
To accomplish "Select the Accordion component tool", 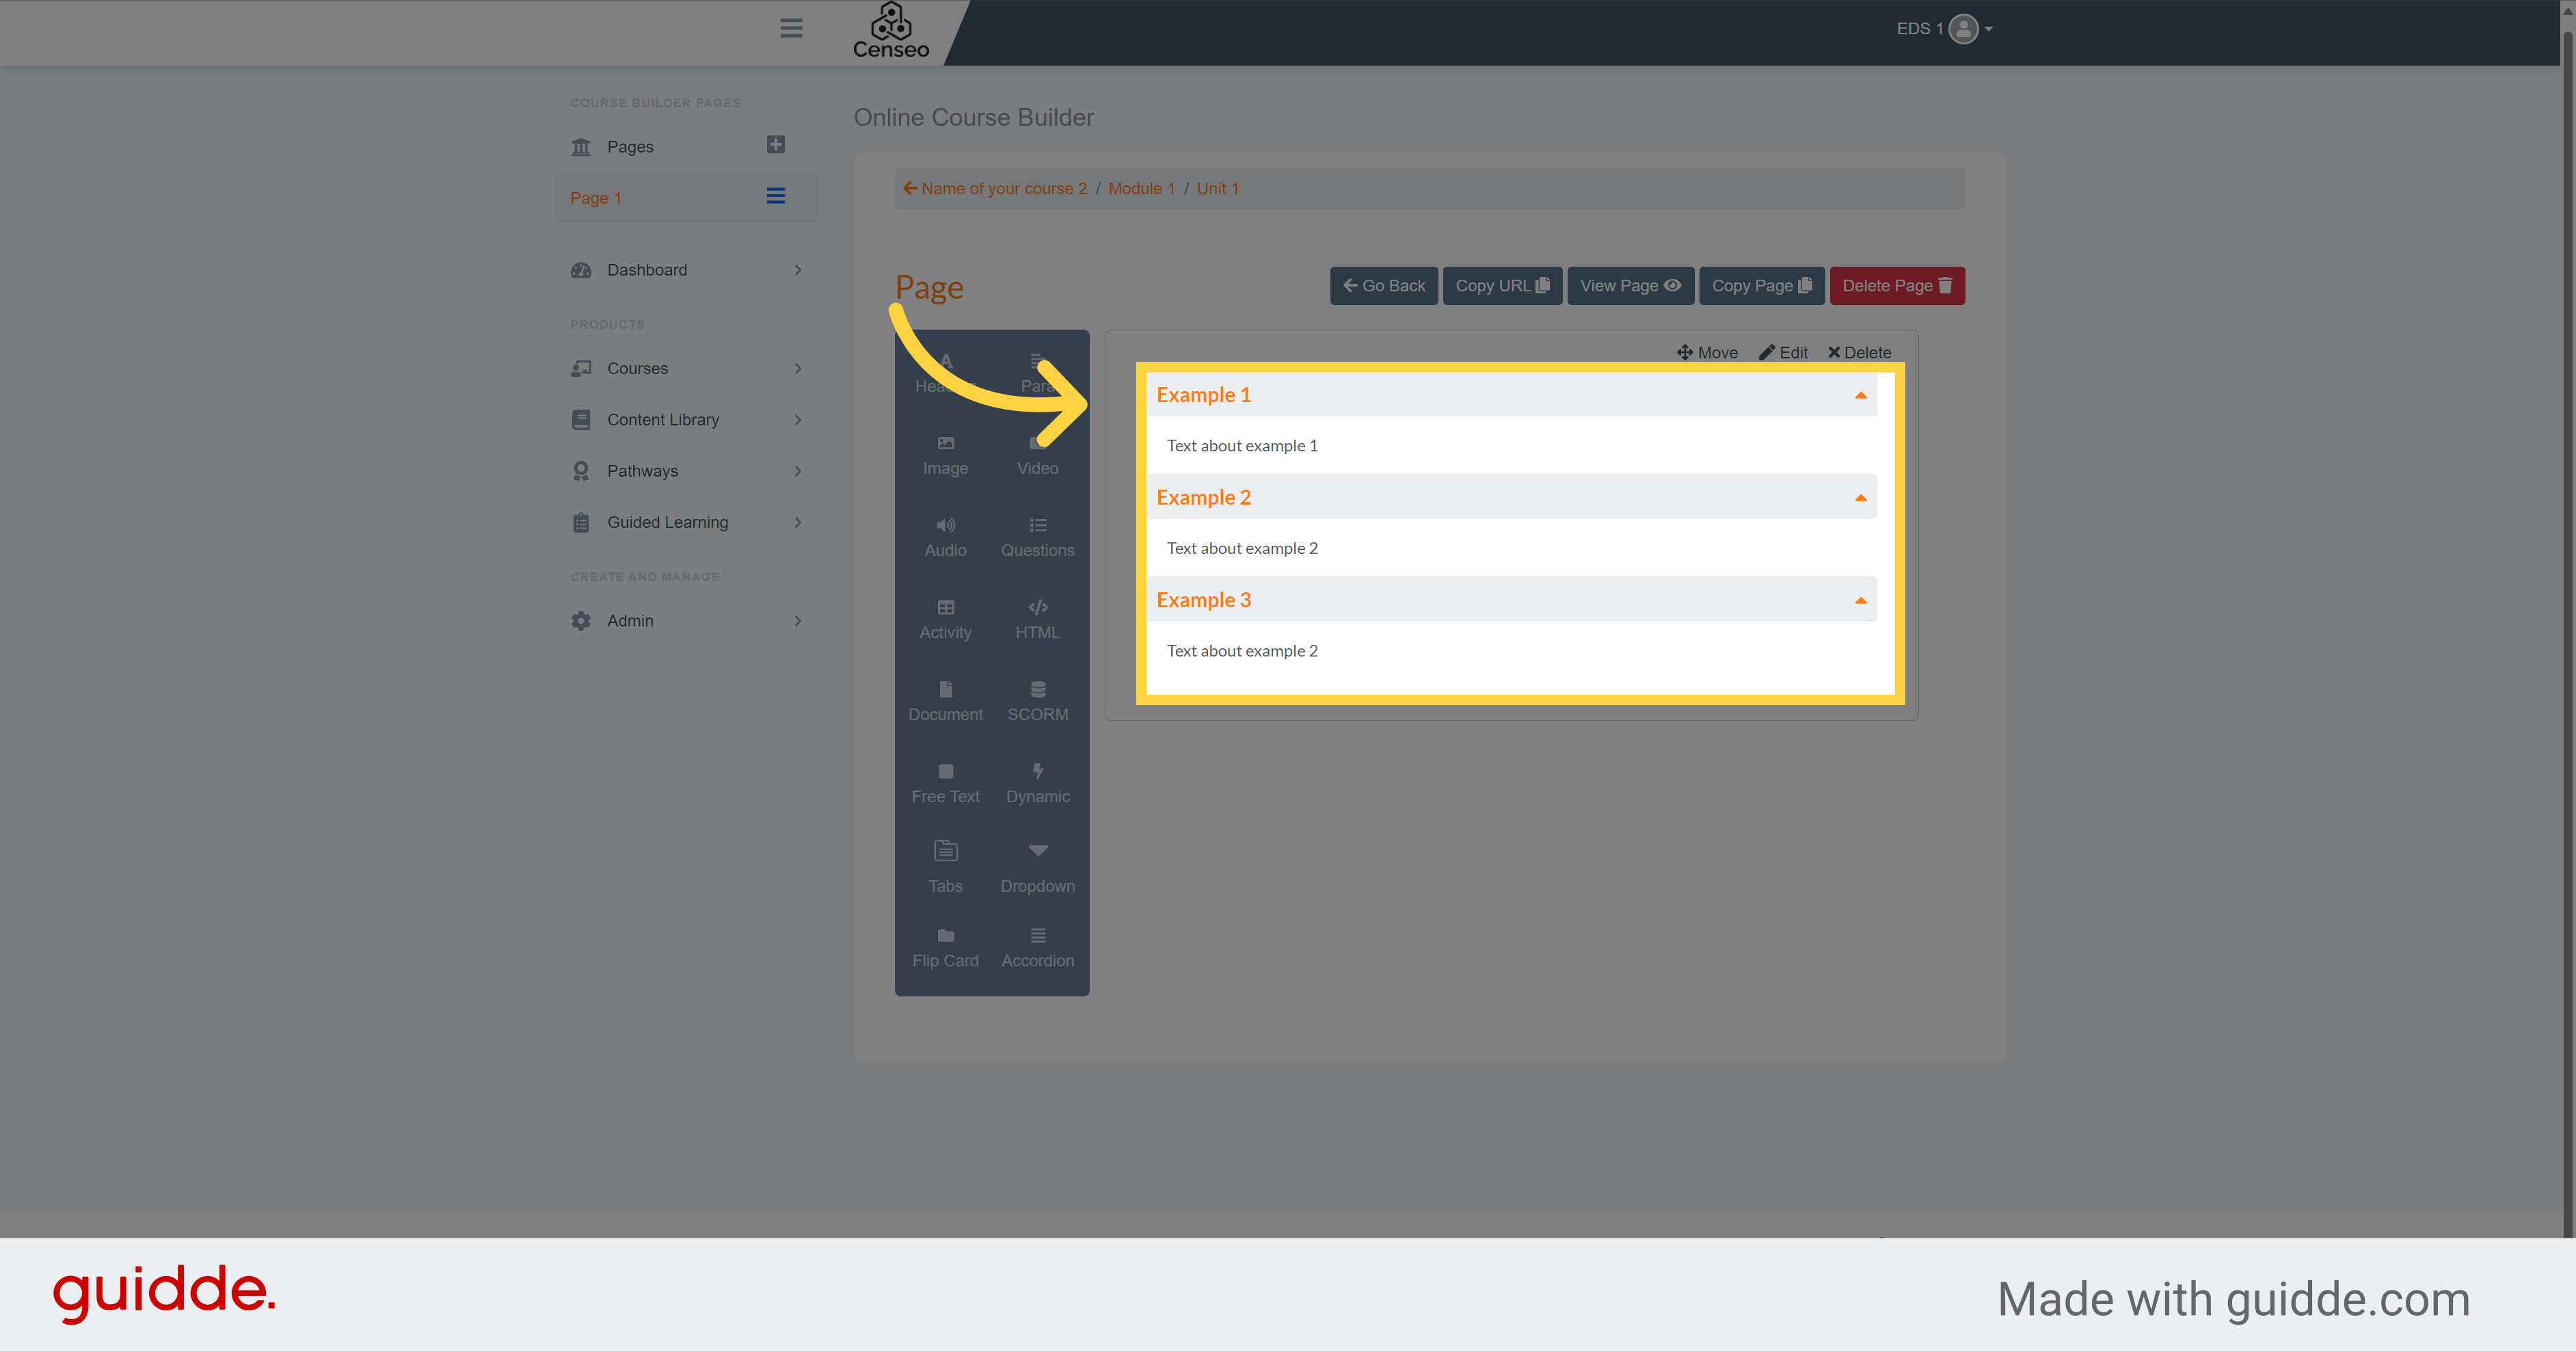I will (x=1038, y=949).
